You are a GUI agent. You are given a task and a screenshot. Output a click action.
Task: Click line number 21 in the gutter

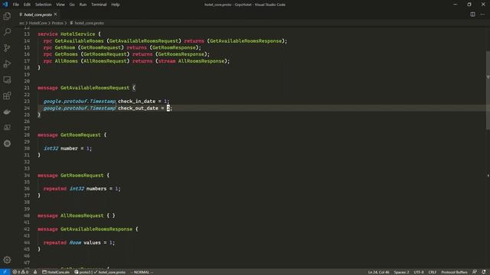coord(27,88)
